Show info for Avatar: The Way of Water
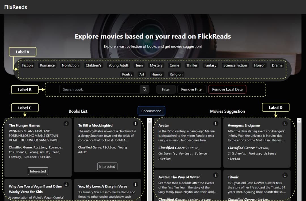Viewport: 306px width, 201px height. (x=216, y=175)
